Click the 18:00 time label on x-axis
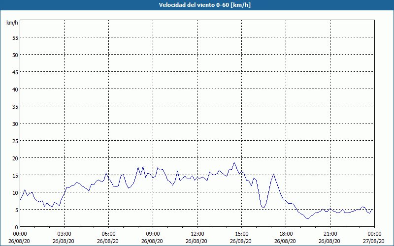Viewport: 394px width, 246px height. pos(286,234)
